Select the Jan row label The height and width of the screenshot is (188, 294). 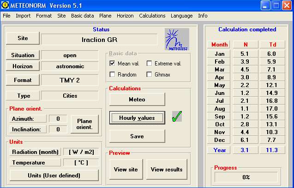219,54
